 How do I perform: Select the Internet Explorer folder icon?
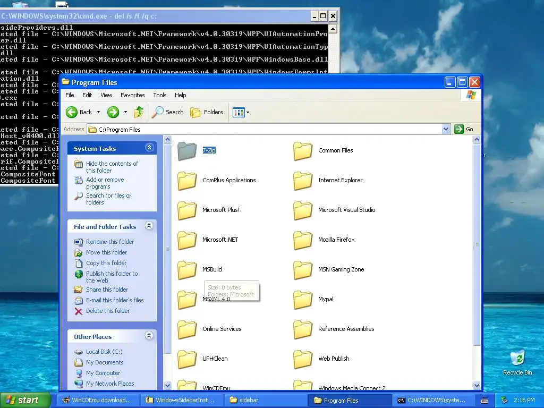(303, 181)
